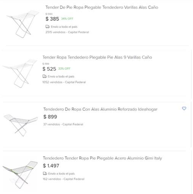This screenshot has height=194, width=193.
Task: Click the 34% OFF discount label
Action: click(x=67, y=19)
